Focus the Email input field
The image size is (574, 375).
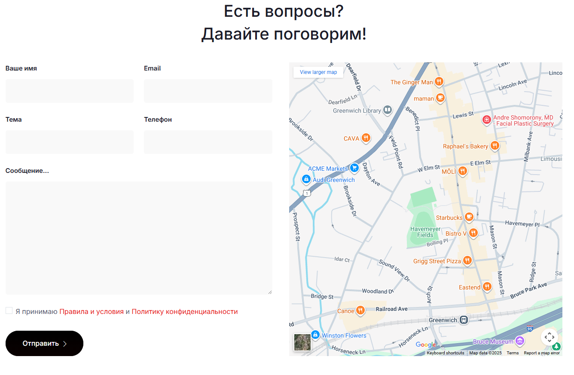pyautogui.click(x=208, y=91)
